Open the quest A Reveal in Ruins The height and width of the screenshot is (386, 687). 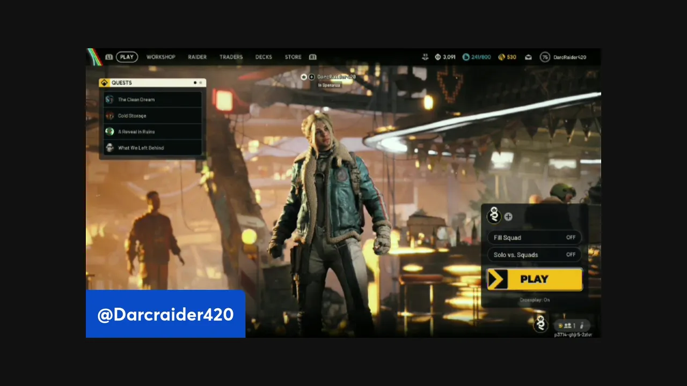coord(152,131)
